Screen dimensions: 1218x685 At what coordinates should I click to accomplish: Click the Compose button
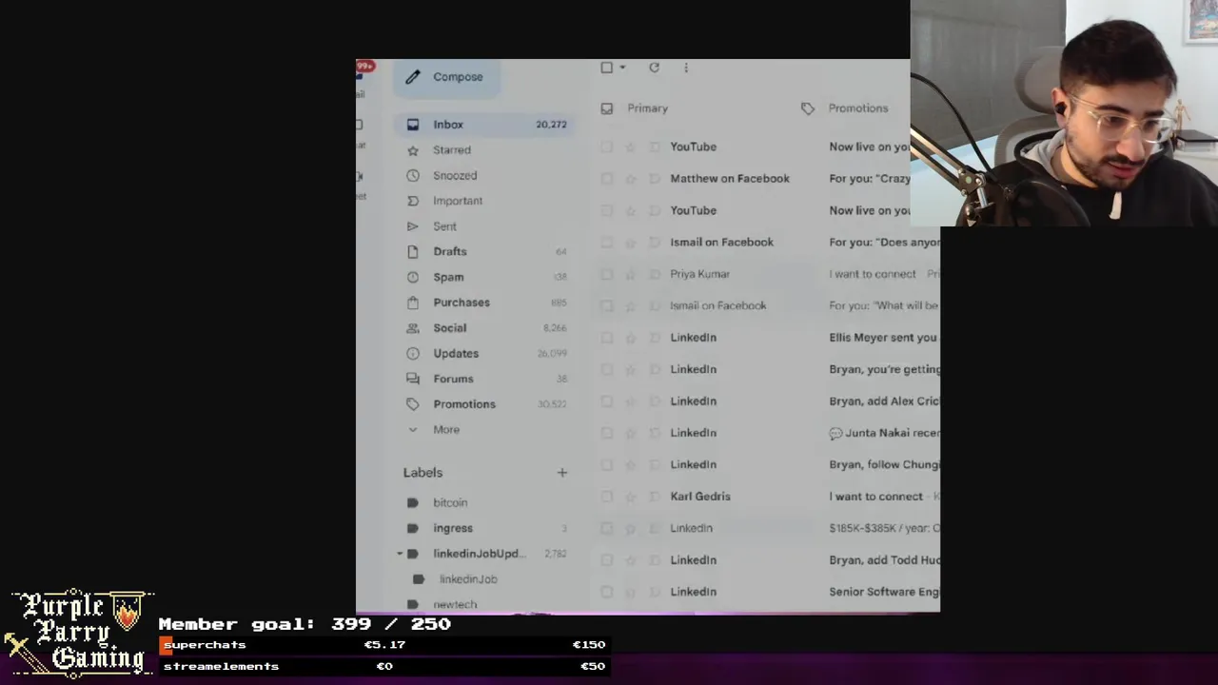tap(446, 77)
